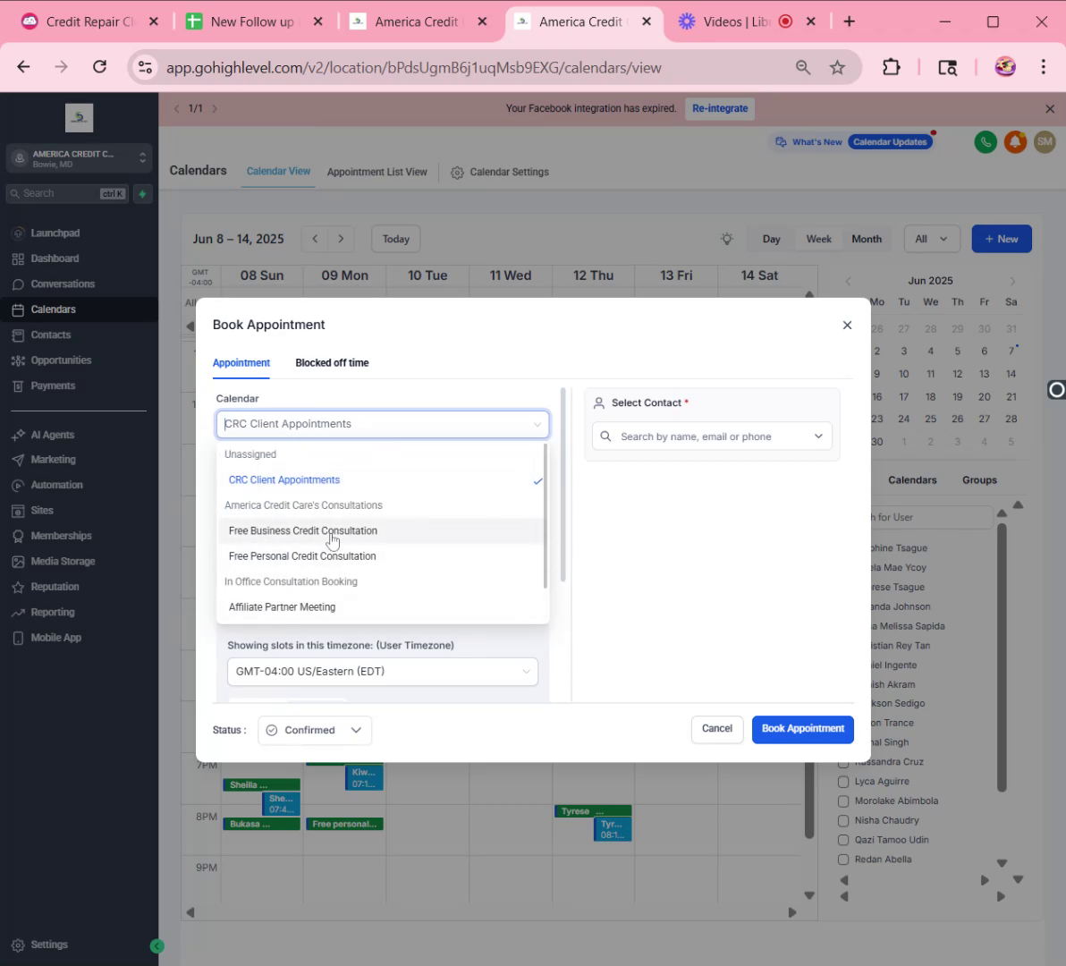The image size is (1066, 966).
Task: Select Free Personal Credit Consultation option
Action: pyautogui.click(x=382, y=556)
